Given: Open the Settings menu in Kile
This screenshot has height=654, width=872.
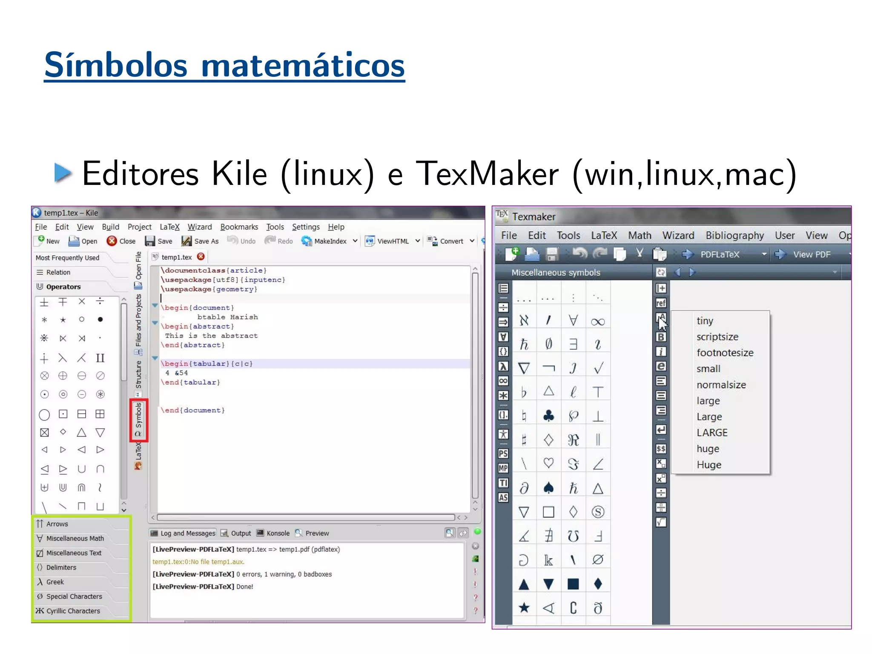Looking at the screenshot, I should click(x=306, y=227).
